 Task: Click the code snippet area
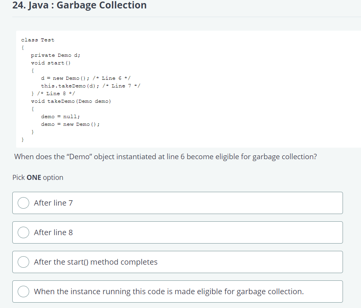(x=77, y=88)
